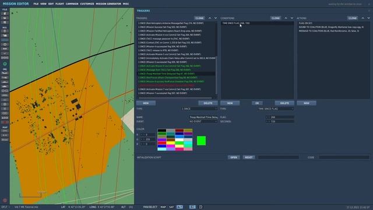Toggle the ALT map mode
Screen dimensions: 373x210
pos(180,207)
